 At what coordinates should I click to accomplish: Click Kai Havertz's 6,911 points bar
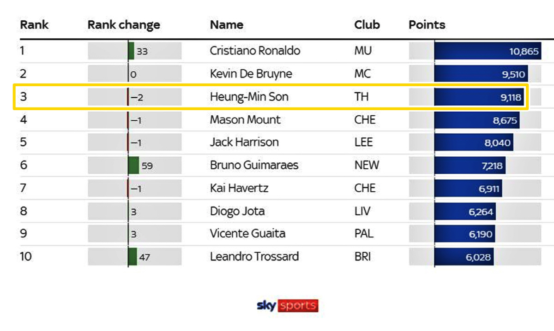click(x=468, y=188)
